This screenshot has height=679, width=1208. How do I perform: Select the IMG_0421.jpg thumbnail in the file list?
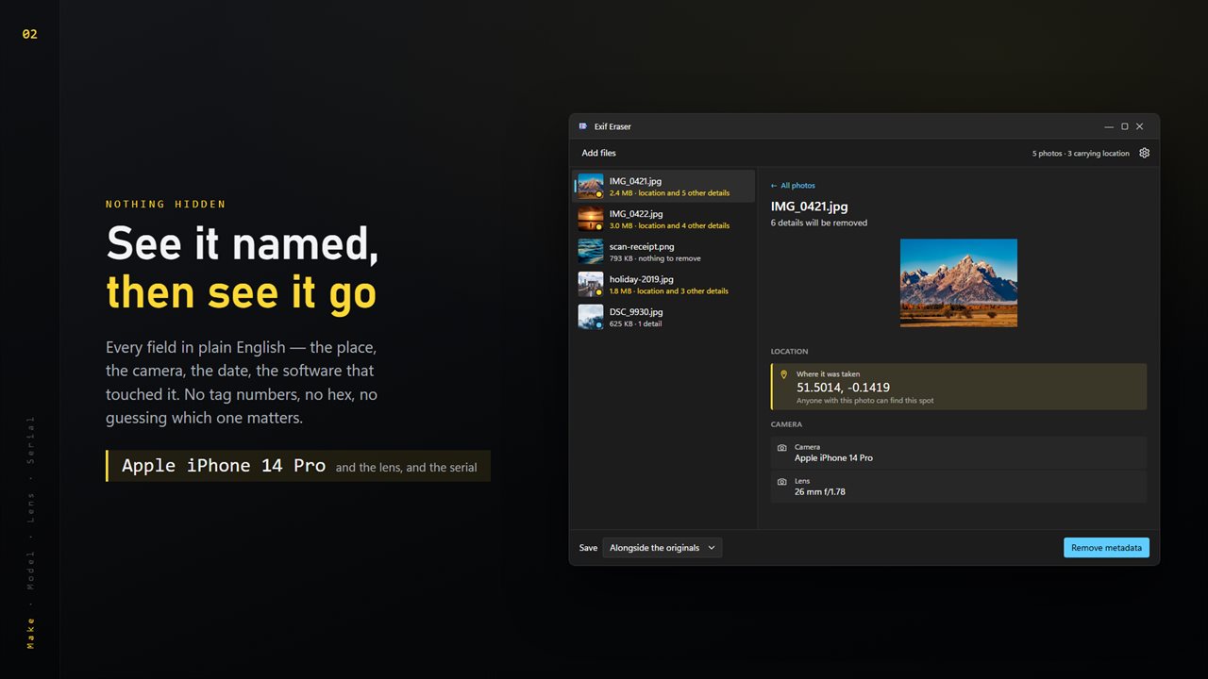tap(591, 186)
